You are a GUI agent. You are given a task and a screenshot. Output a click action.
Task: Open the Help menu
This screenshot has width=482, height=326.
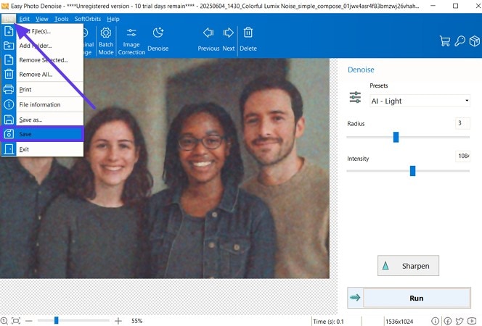[113, 19]
